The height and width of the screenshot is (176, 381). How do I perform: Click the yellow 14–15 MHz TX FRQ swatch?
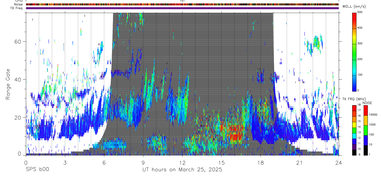[x=354, y=124]
